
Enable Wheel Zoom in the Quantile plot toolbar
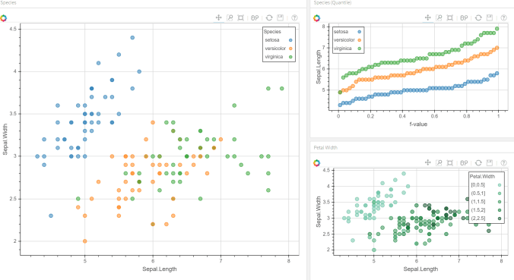(464, 17)
